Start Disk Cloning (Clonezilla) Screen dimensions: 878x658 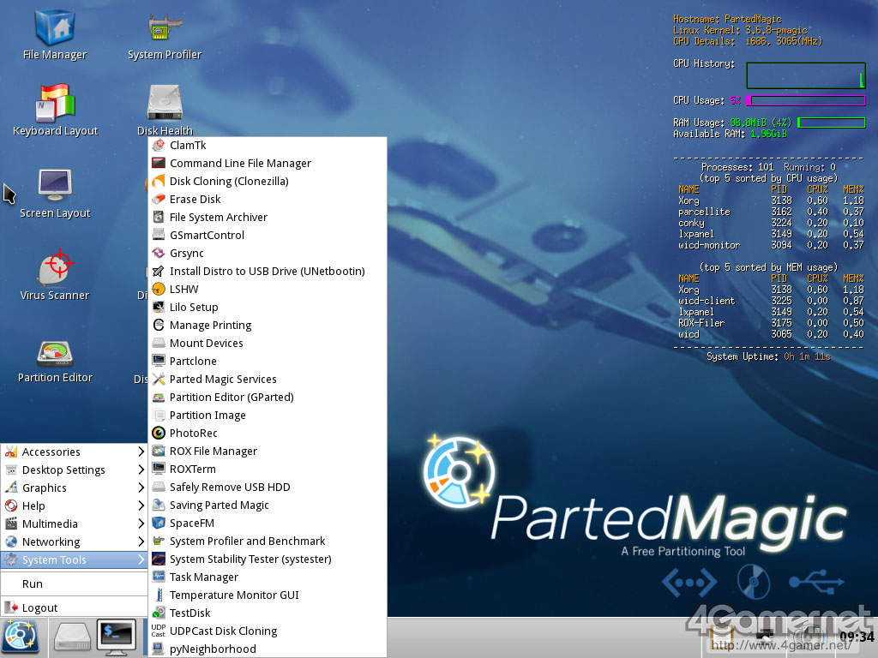(268, 182)
